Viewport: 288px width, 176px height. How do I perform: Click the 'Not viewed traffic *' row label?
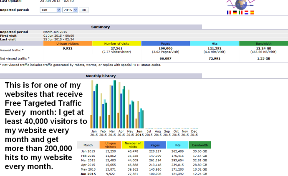tap(15, 58)
